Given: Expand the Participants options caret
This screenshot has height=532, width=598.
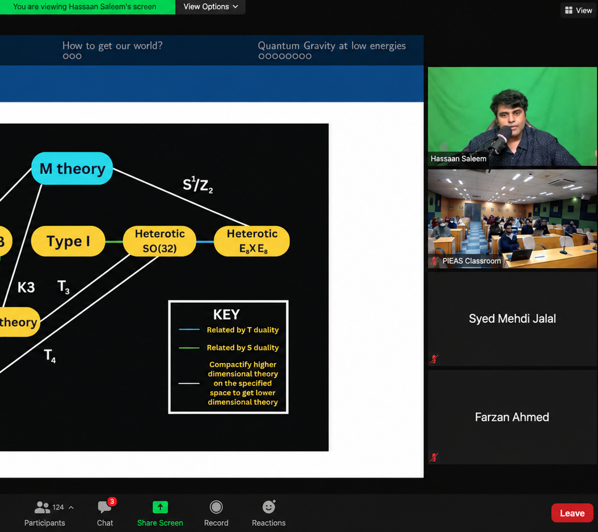Looking at the screenshot, I should click(x=71, y=508).
